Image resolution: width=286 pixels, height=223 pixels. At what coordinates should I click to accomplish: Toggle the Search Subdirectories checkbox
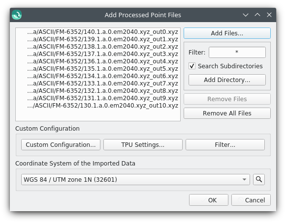192,66
